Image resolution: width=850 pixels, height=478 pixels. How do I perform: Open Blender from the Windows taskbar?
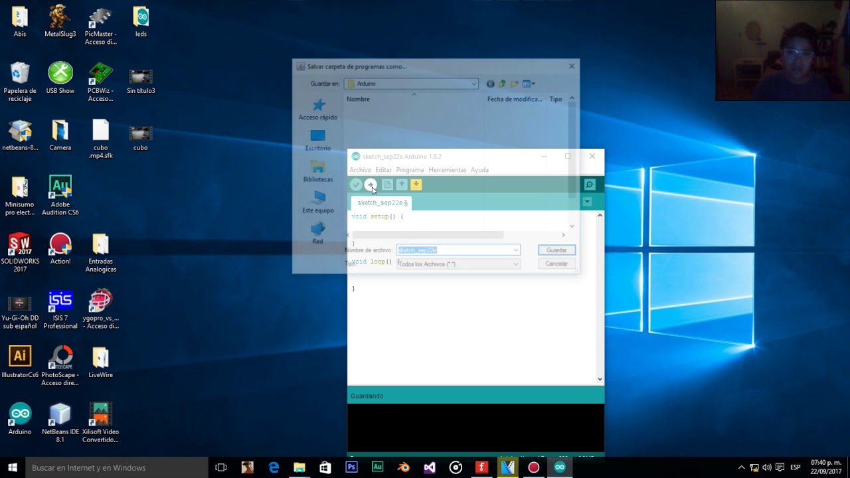click(x=404, y=467)
